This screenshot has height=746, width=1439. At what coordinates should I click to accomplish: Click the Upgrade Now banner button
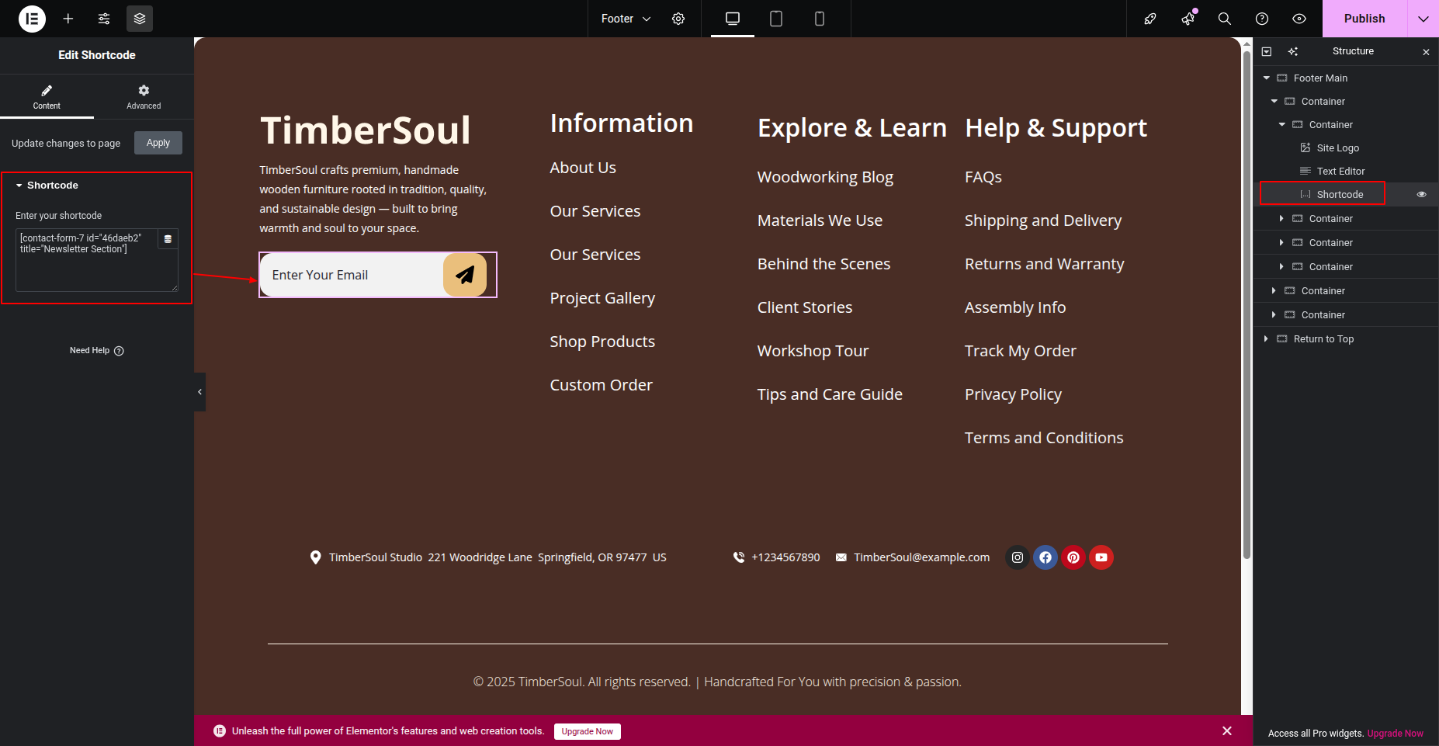click(587, 731)
